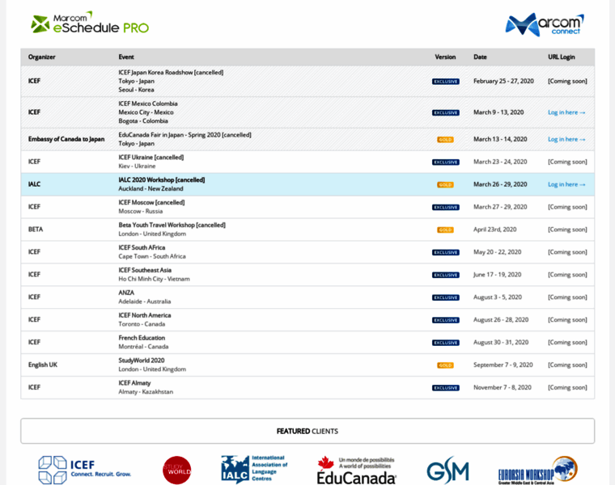
Task: Click the GOLD badge for Beta Youth Travel Workshop
Action: [445, 230]
